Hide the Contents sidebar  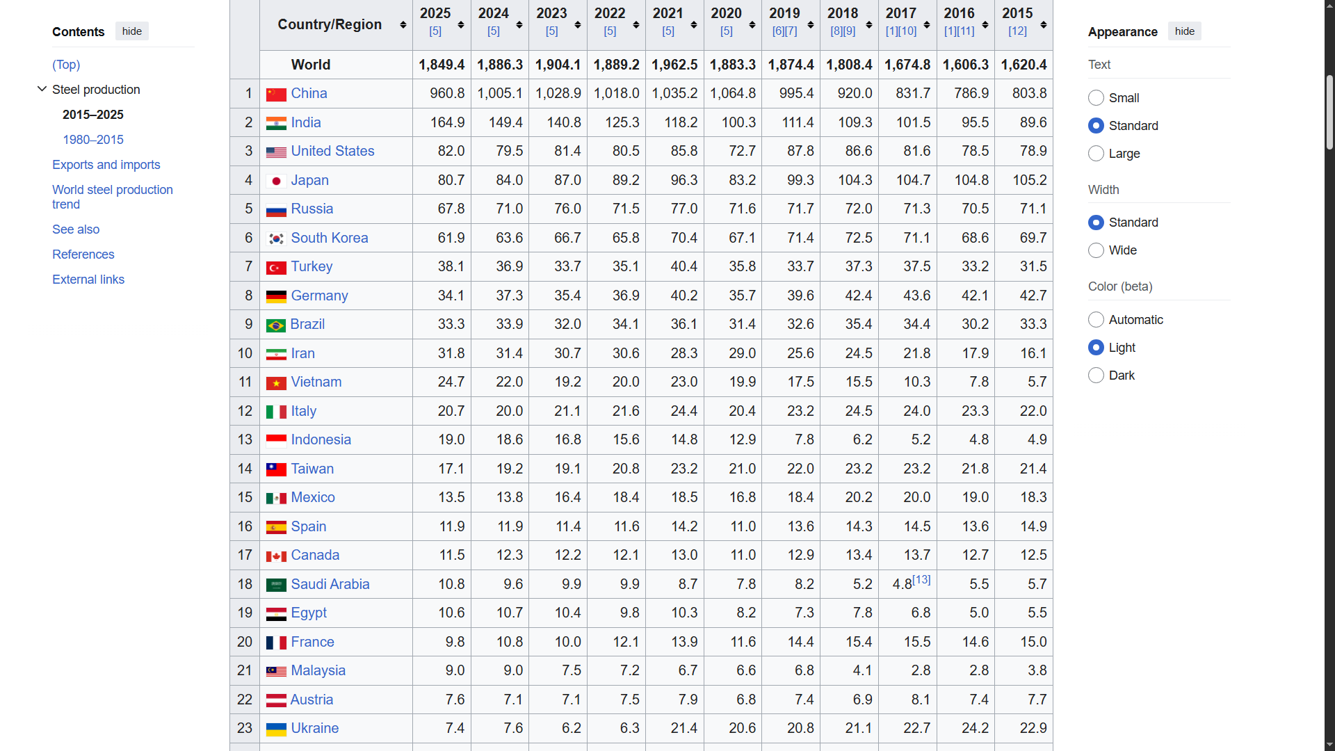click(x=131, y=31)
